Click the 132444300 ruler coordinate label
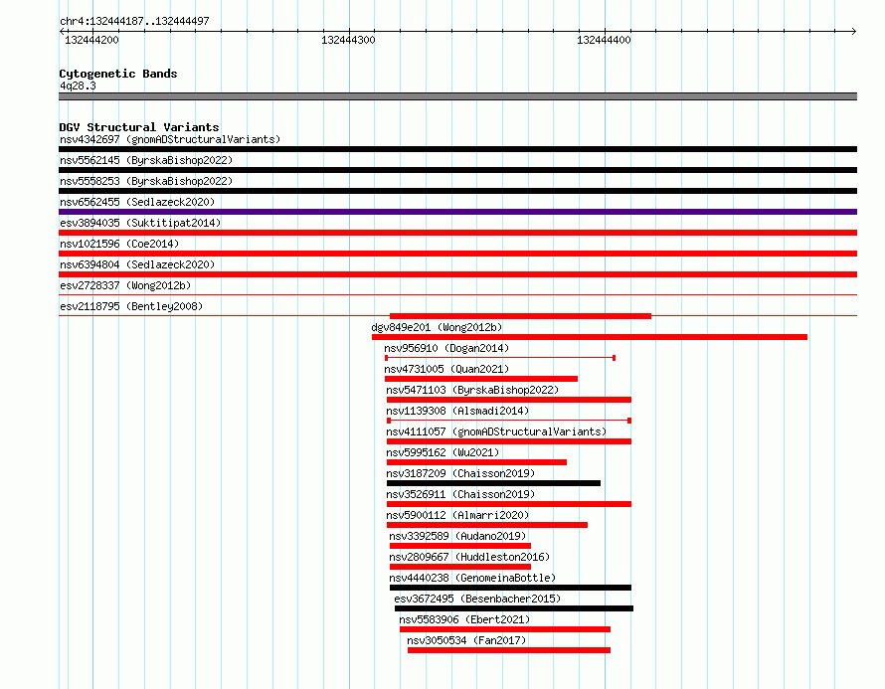The image size is (885, 689). point(348,40)
